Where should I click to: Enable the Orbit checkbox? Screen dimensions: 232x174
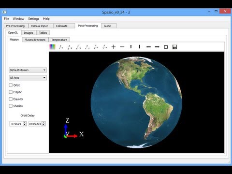(11, 85)
